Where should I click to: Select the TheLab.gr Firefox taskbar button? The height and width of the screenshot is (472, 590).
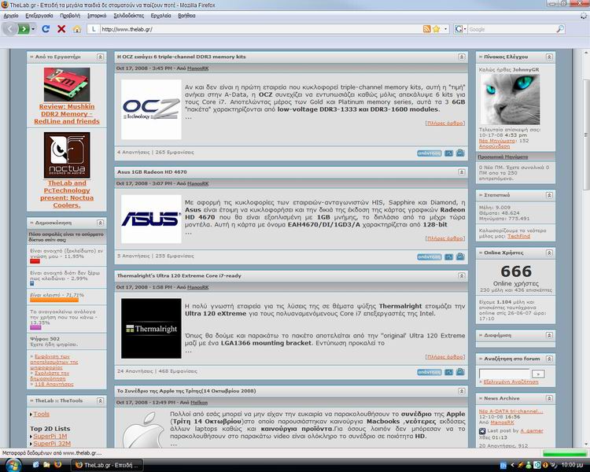click(107, 465)
